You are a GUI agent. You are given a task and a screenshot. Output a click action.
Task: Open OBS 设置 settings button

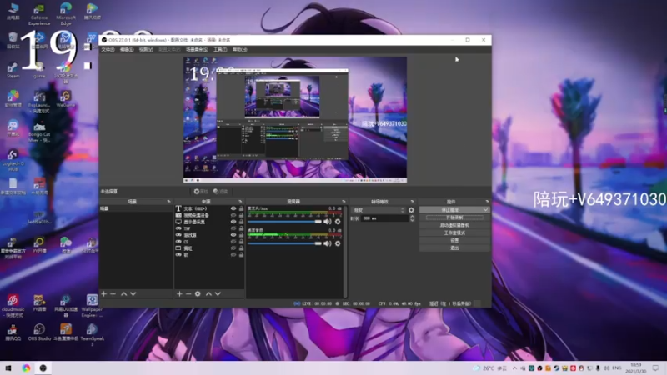[x=454, y=240]
